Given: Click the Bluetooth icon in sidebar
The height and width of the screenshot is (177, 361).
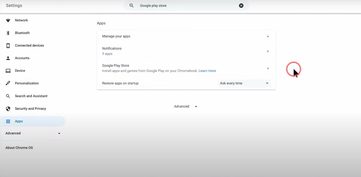Looking at the screenshot, I should coord(8,33).
